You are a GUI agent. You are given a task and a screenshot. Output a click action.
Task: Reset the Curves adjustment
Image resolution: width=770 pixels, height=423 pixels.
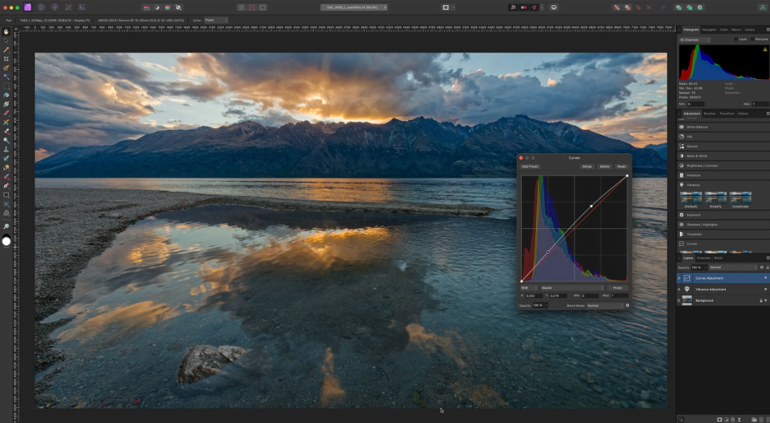(622, 165)
